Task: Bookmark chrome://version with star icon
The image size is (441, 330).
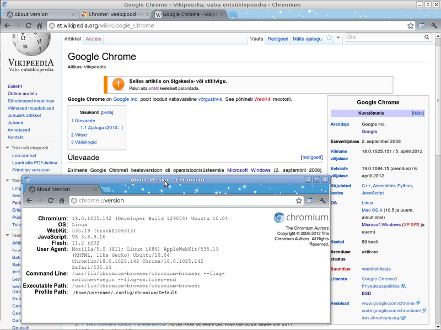Action: (x=299, y=201)
